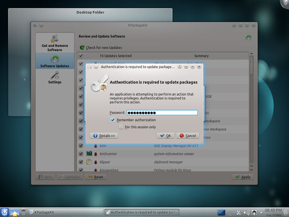Open the Get and Remove Software section
This screenshot has width=289, height=217.
point(55,43)
